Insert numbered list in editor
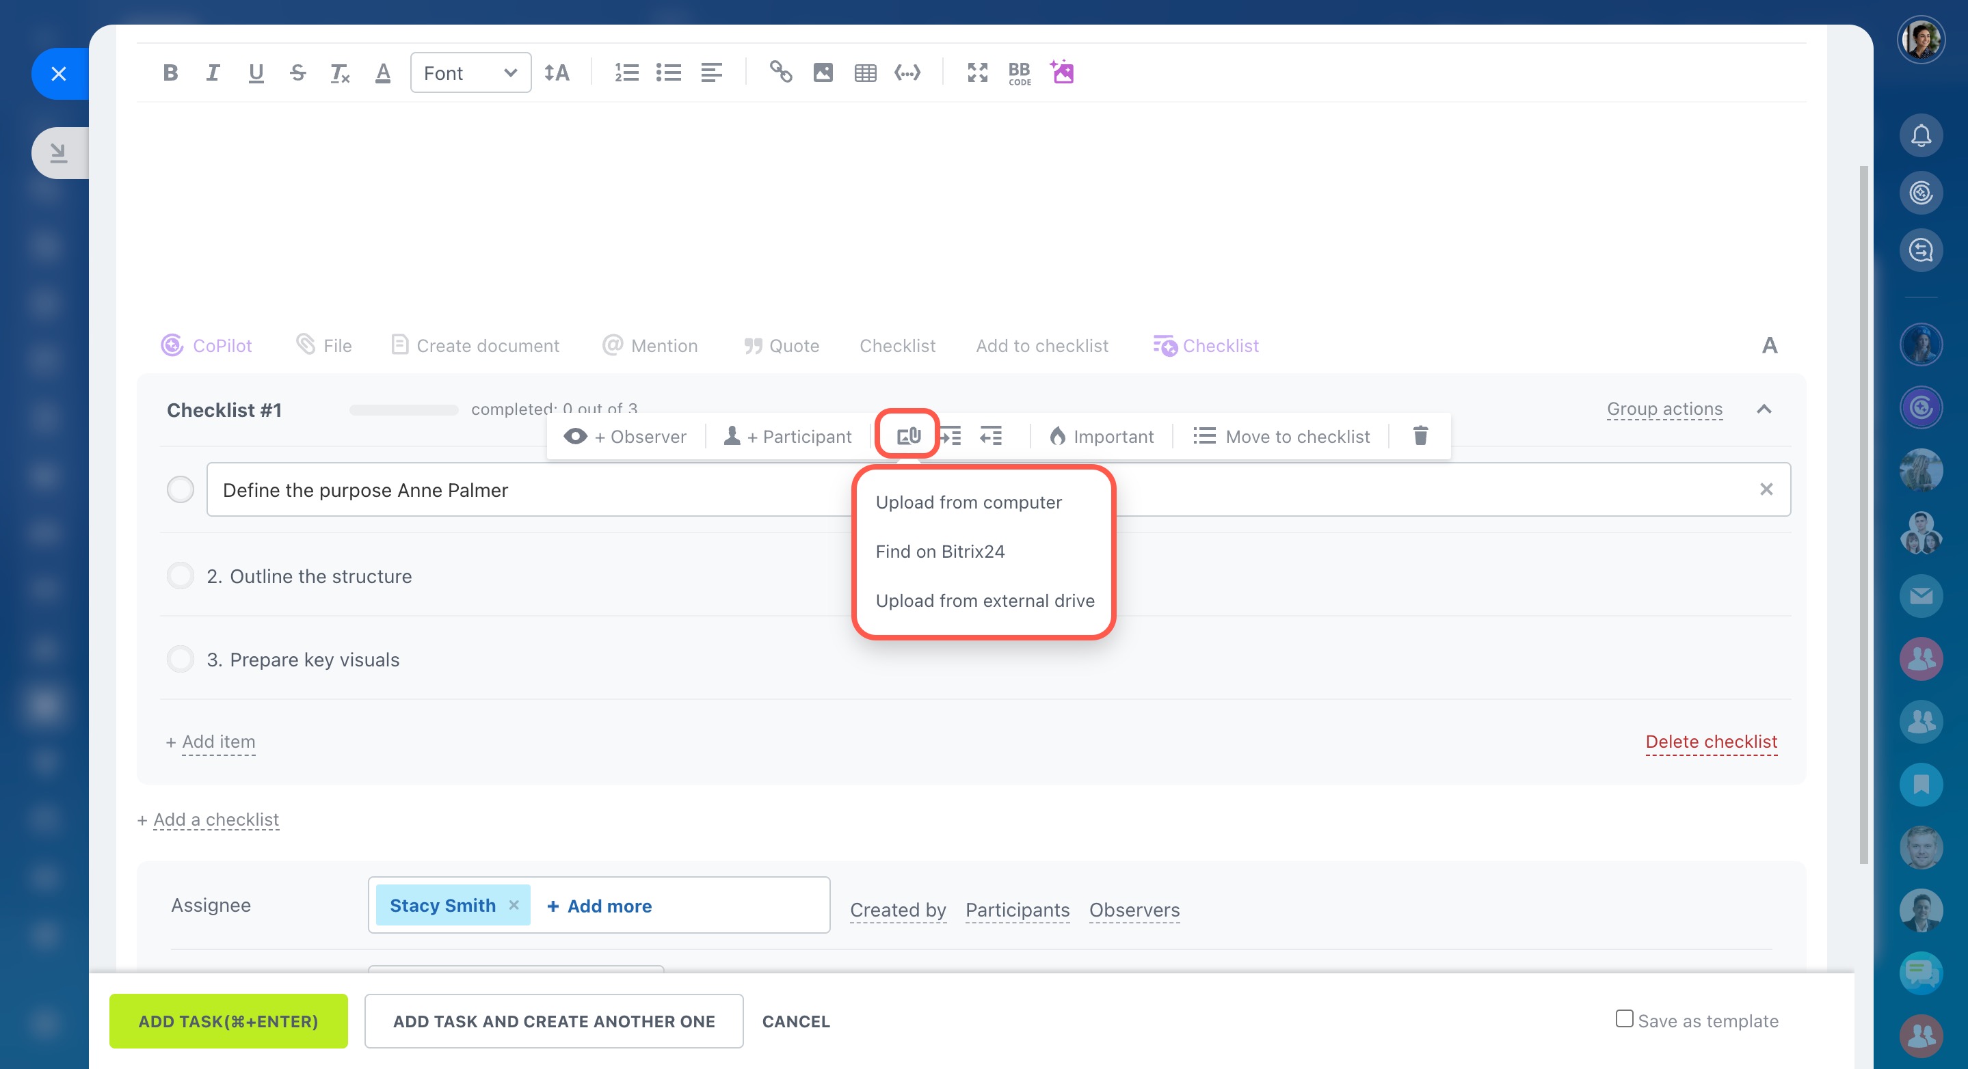The width and height of the screenshot is (1968, 1069). [626, 72]
